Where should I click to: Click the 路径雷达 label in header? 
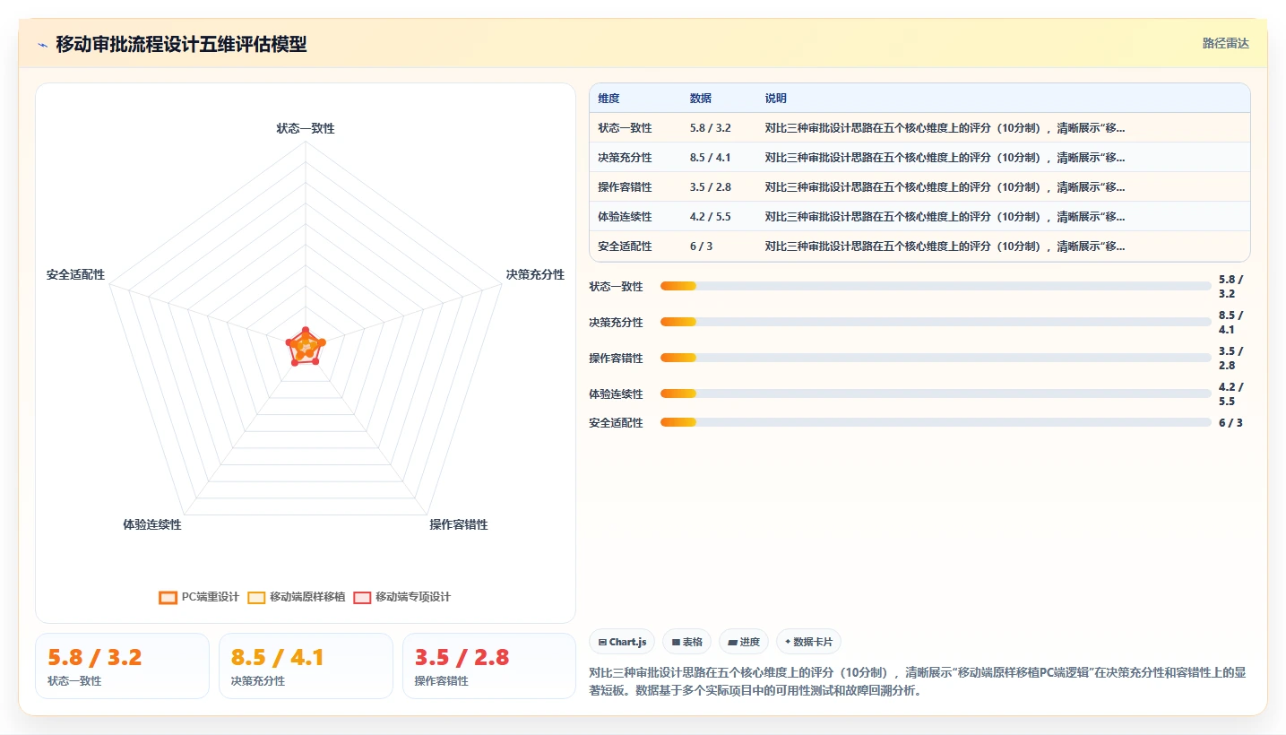point(1225,43)
